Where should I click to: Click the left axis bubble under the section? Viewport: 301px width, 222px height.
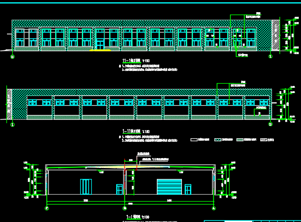tap(47, 209)
